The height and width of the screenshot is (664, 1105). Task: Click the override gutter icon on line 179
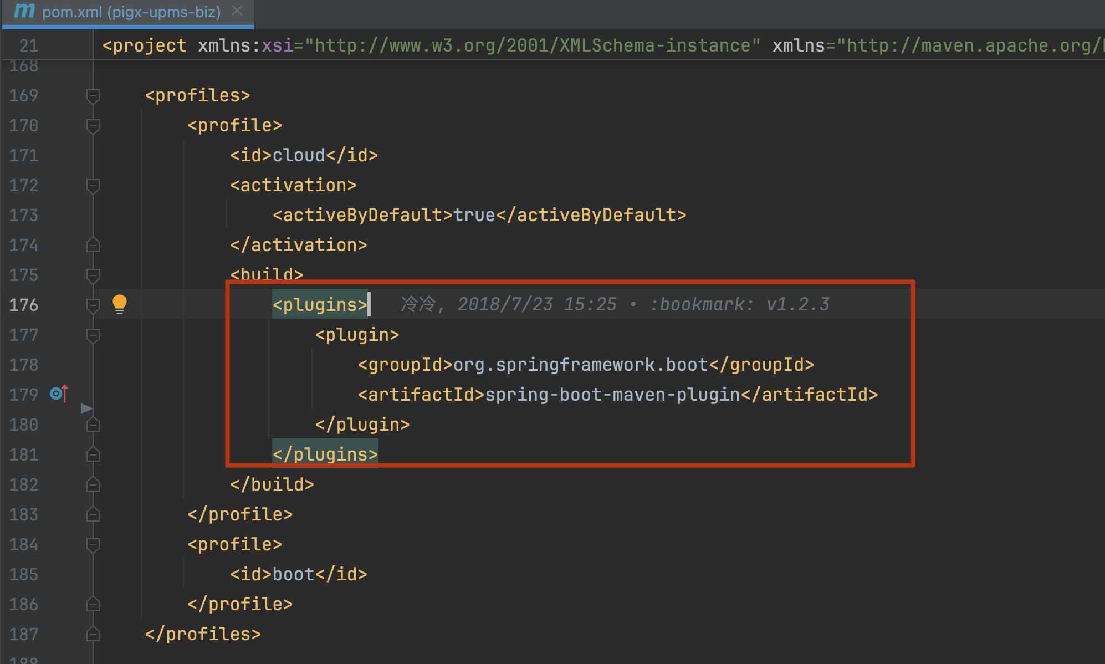click(x=59, y=394)
